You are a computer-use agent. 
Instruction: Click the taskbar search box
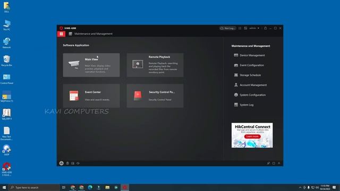(34, 187)
